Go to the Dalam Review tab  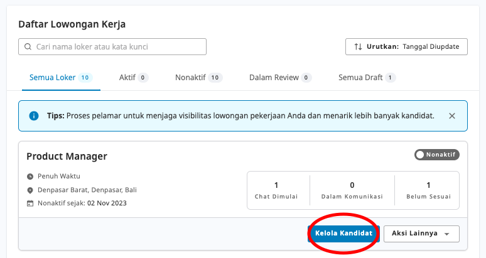tap(280, 78)
